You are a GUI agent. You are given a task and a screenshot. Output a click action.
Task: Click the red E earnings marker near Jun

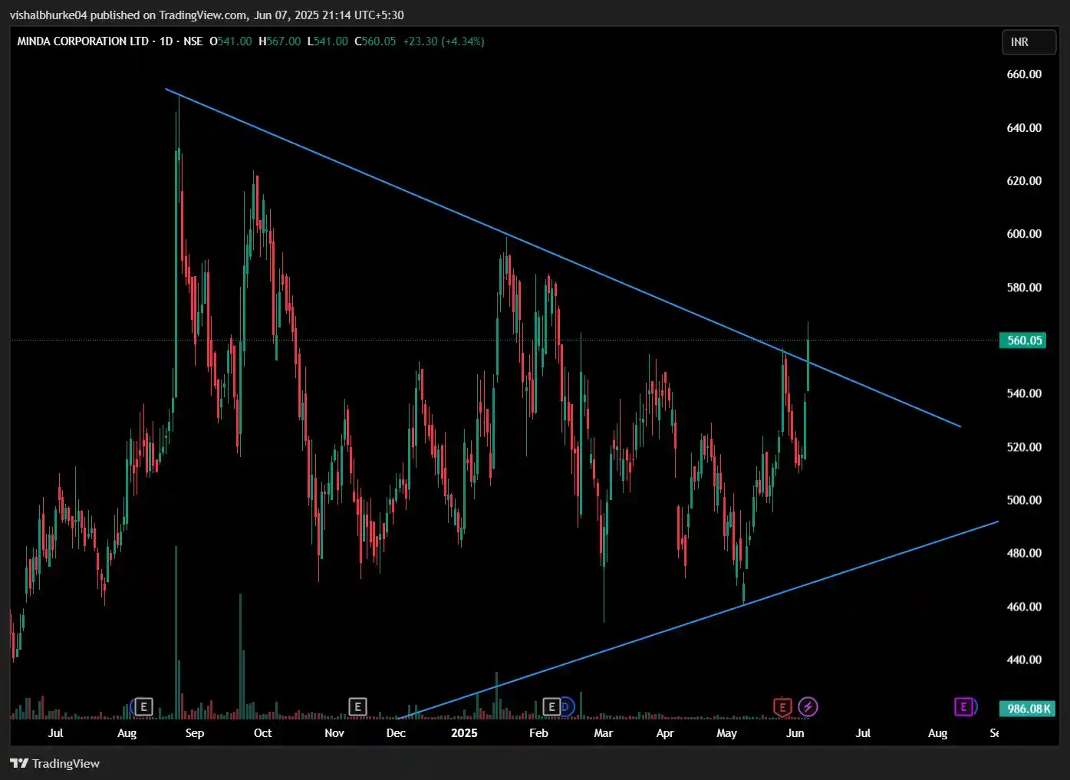(x=782, y=706)
